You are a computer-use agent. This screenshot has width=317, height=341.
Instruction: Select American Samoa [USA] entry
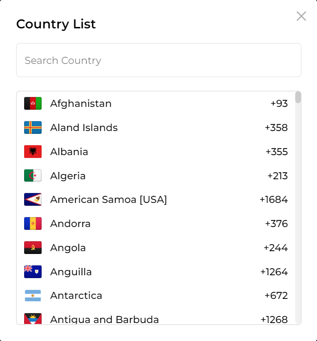[156, 200]
